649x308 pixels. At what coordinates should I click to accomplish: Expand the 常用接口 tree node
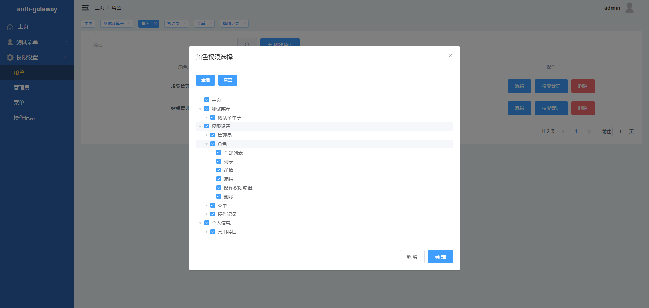[x=206, y=232]
